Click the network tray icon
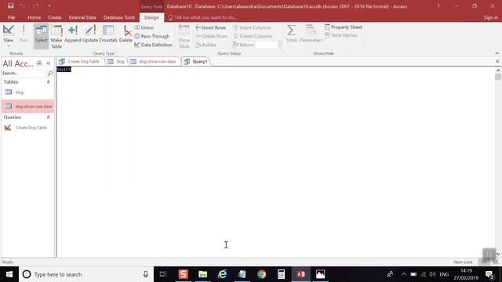This screenshot has height=282, width=502. [x=424, y=274]
